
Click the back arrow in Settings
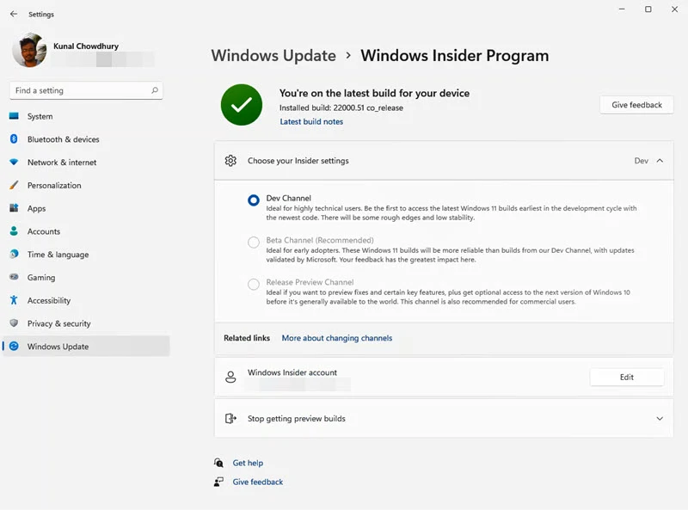coord(14,14)
